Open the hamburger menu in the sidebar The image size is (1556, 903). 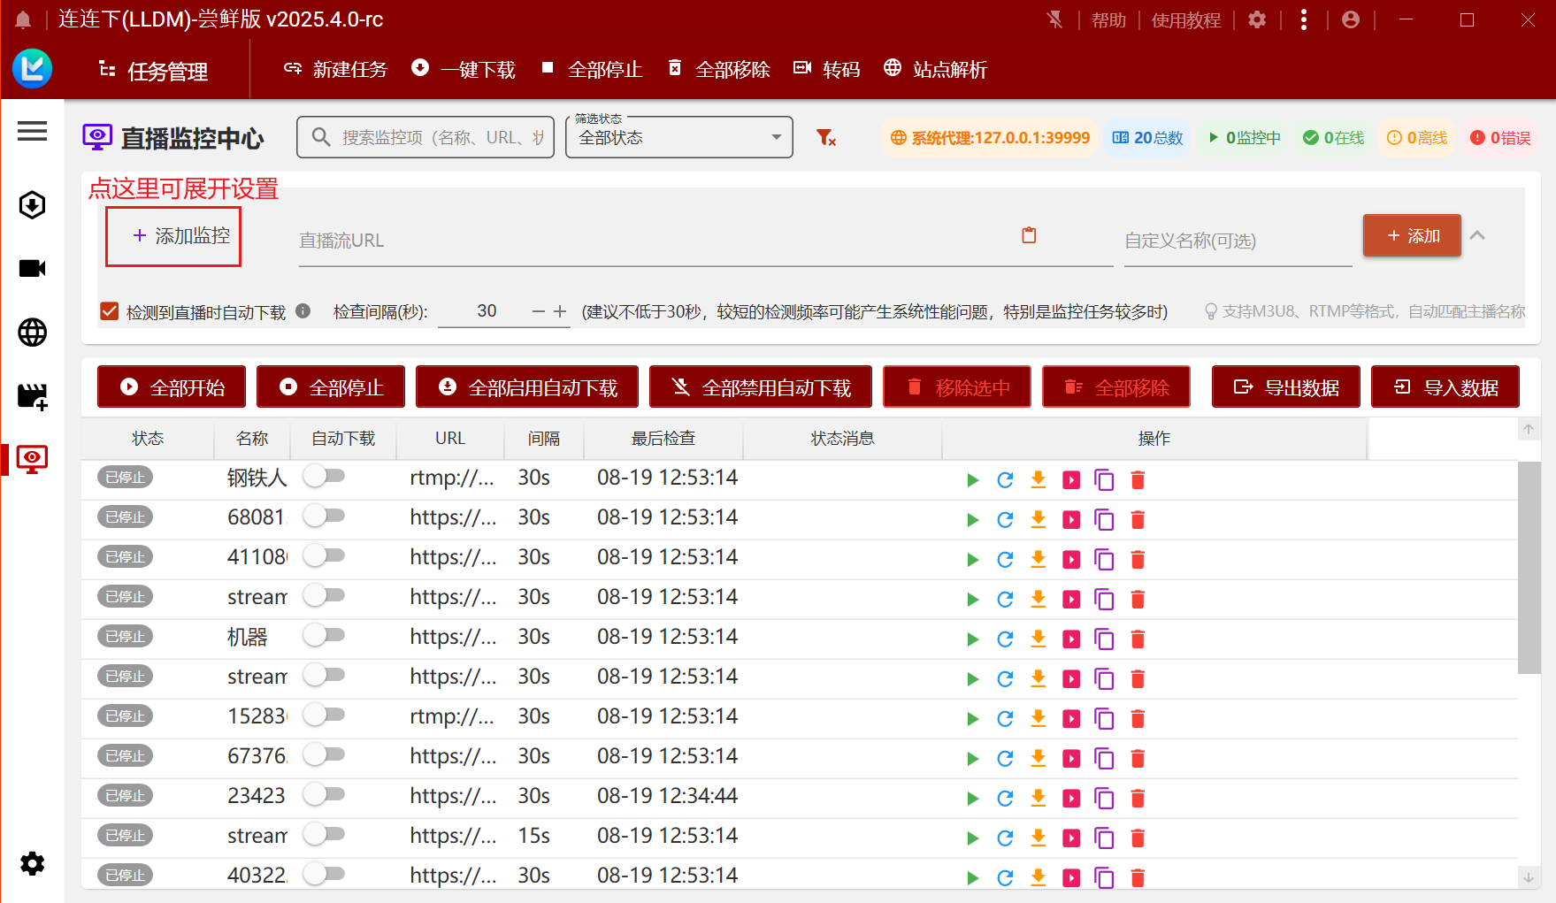point(32,132)
